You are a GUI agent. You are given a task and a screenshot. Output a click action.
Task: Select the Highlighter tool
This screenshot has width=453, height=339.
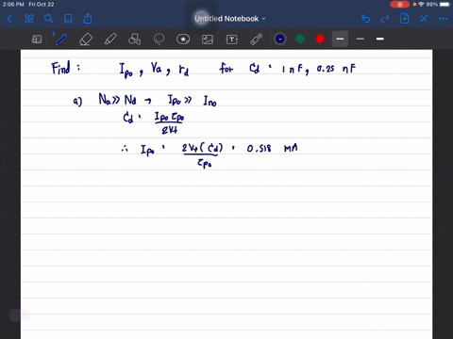click(x=110, y=40)
